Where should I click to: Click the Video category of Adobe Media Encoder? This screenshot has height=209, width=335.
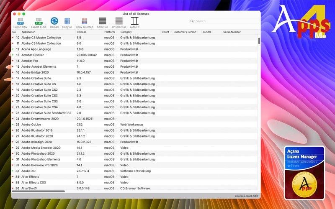pos(124,148)
